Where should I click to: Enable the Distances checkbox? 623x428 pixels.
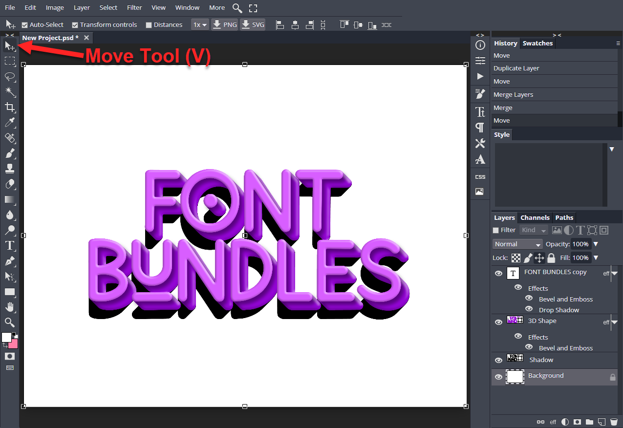149,25
